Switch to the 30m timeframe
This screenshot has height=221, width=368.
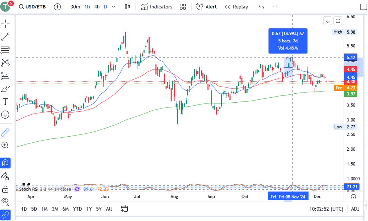[75, 7]
